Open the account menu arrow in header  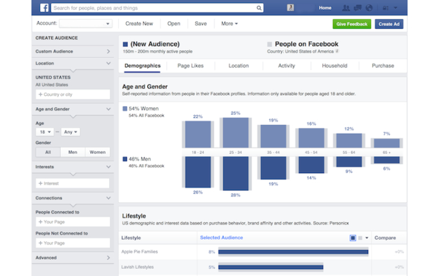click(396, 8)
